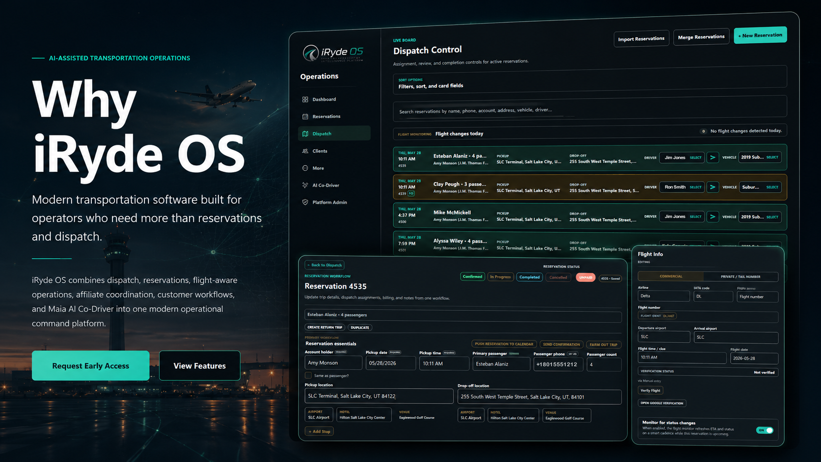The width and height of the screenshot is (821, 462).
Task: Select vehicle Subur... on Clay Pegugh row
Action: click(x=760, y=187)
